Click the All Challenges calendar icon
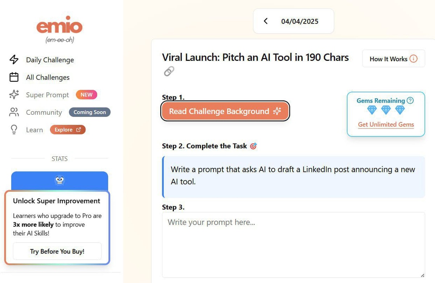This screenshot has height=283, width=435. pos(14,77)
